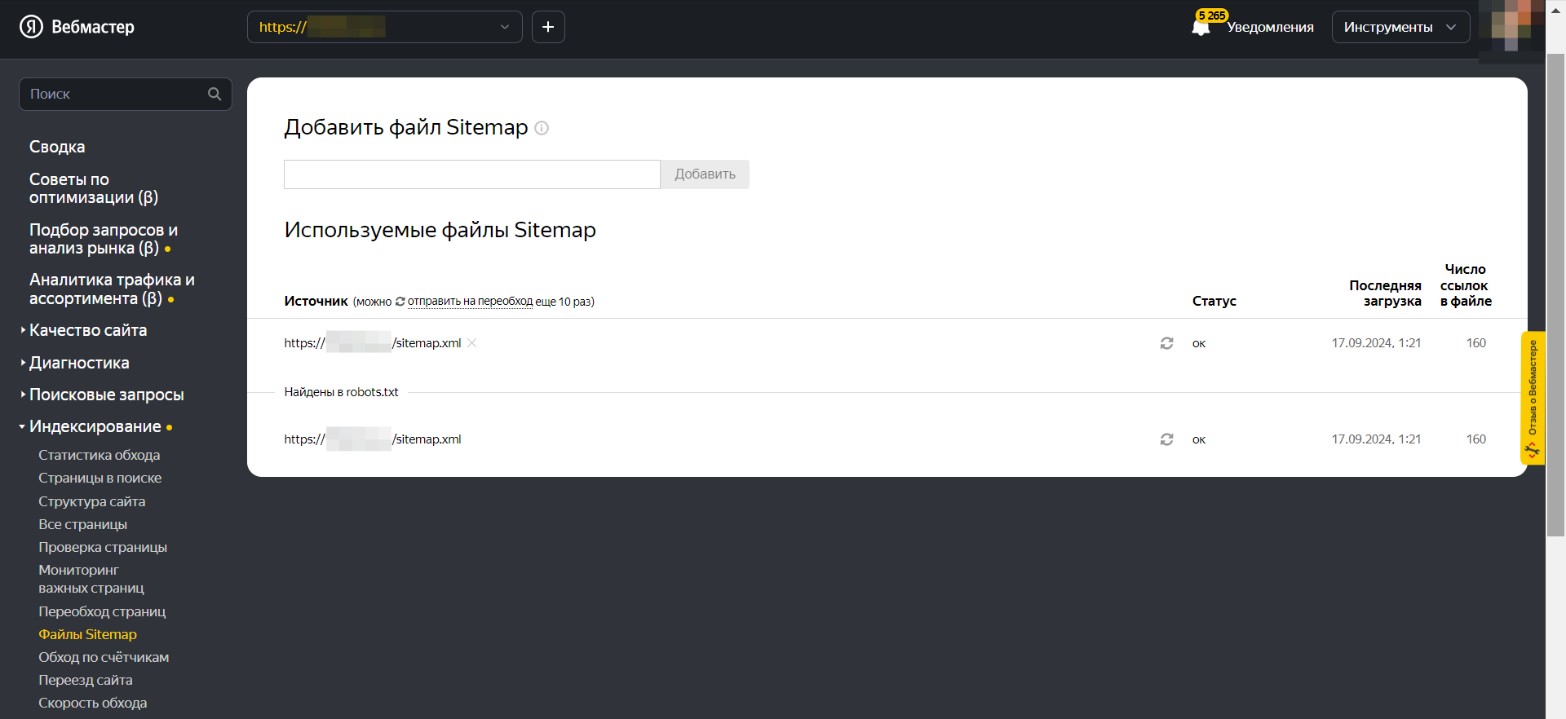Delete first sitemap.xml with X icon
The width and height of the screenshot is (1566, 719).
[x=472, y=343]
